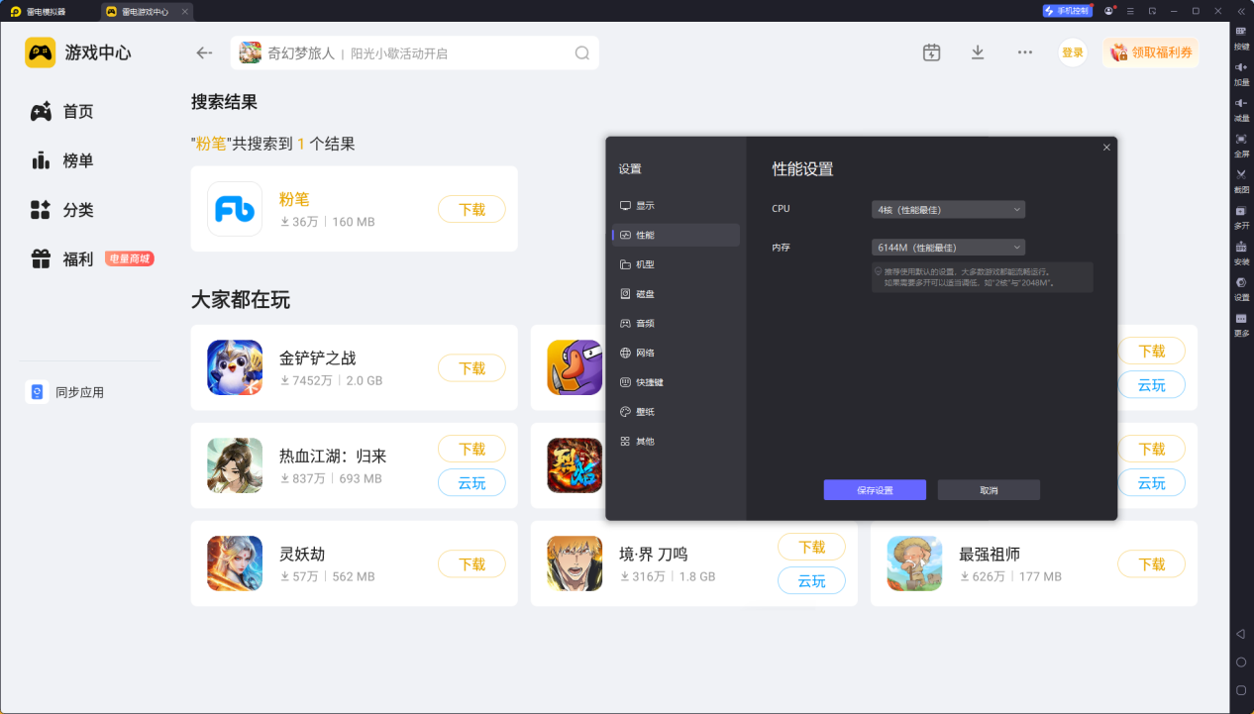This screenshot has width=1254, height=714.
Task: Close the 雷电游戏中心 tab
Action: (184, 12)
